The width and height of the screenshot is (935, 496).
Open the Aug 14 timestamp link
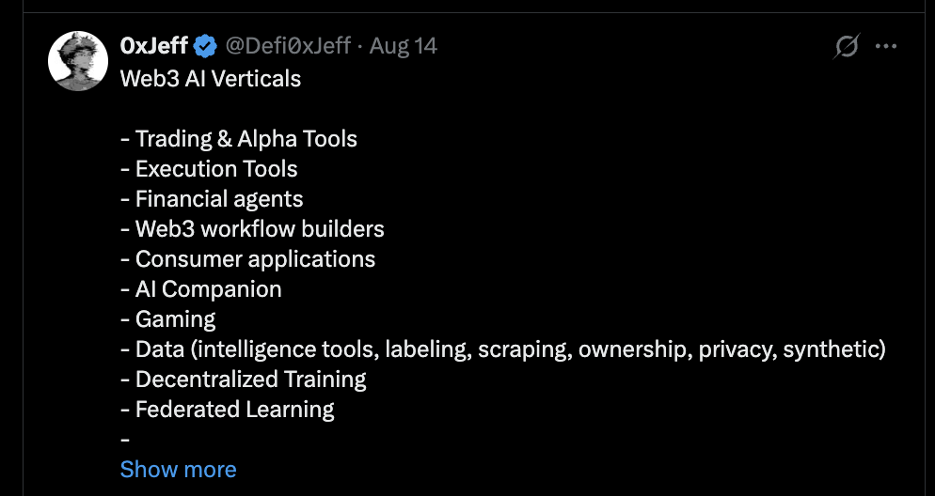(x=404, y=46)
